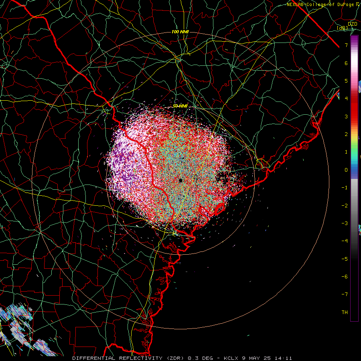Click the "1" value on the color scale

click(346, 152)
